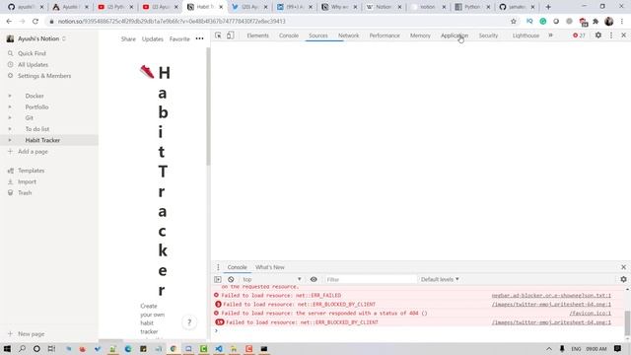This screenshot has height=355, width=631.
Task: Open Notion Templates
Action: (x=31, y=171)
